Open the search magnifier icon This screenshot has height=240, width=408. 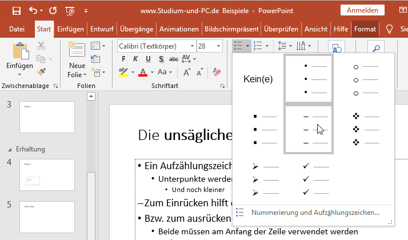[376, 47]
